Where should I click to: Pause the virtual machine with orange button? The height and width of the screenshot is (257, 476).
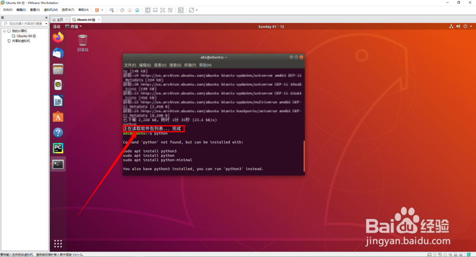coord(97,10)
